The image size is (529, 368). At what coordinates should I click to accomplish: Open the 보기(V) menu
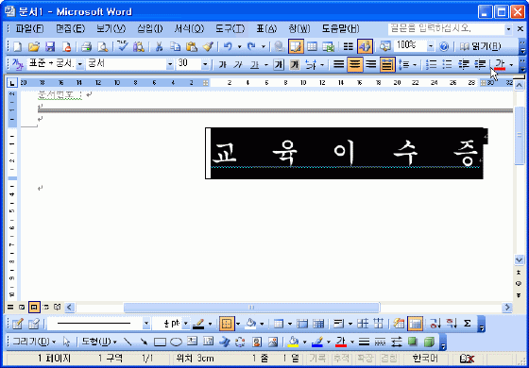(x=111, y=28)
